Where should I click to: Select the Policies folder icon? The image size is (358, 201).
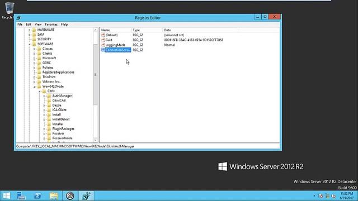tap(39, 68)
